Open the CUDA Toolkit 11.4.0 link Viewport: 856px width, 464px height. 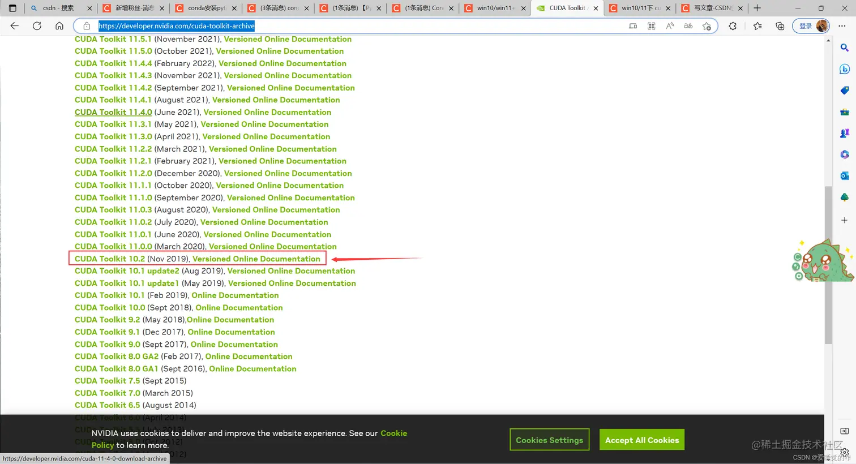[113, 112]
